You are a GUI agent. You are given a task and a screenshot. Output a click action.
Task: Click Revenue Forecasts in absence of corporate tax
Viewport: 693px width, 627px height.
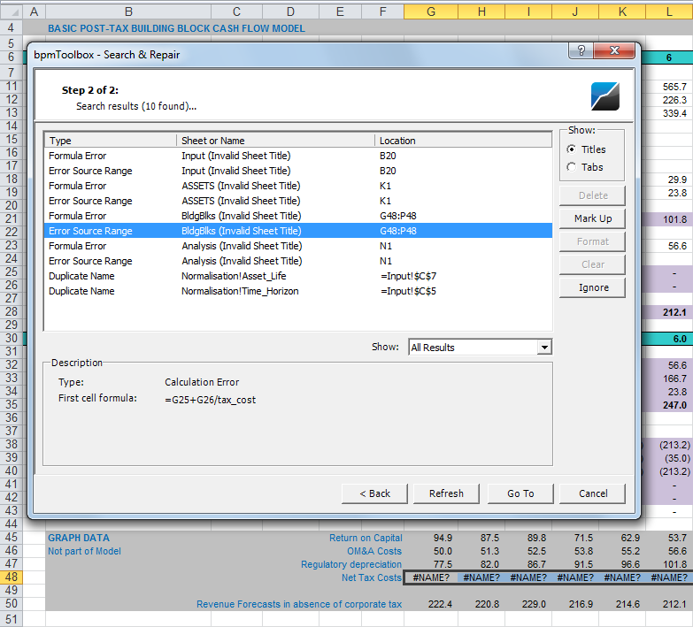[299, 604]
